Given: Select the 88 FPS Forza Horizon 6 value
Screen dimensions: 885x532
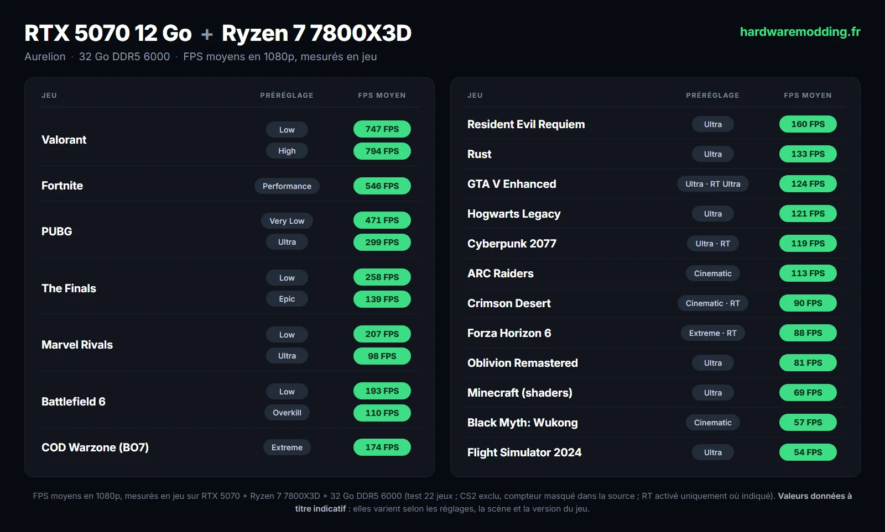Looking at the screenshot, I should click(808, 333).
